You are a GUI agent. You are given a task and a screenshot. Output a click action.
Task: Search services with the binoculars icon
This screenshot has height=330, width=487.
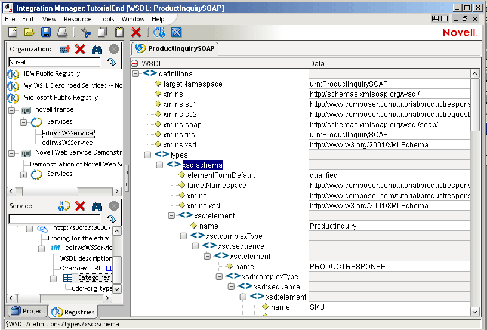(97, 206)
